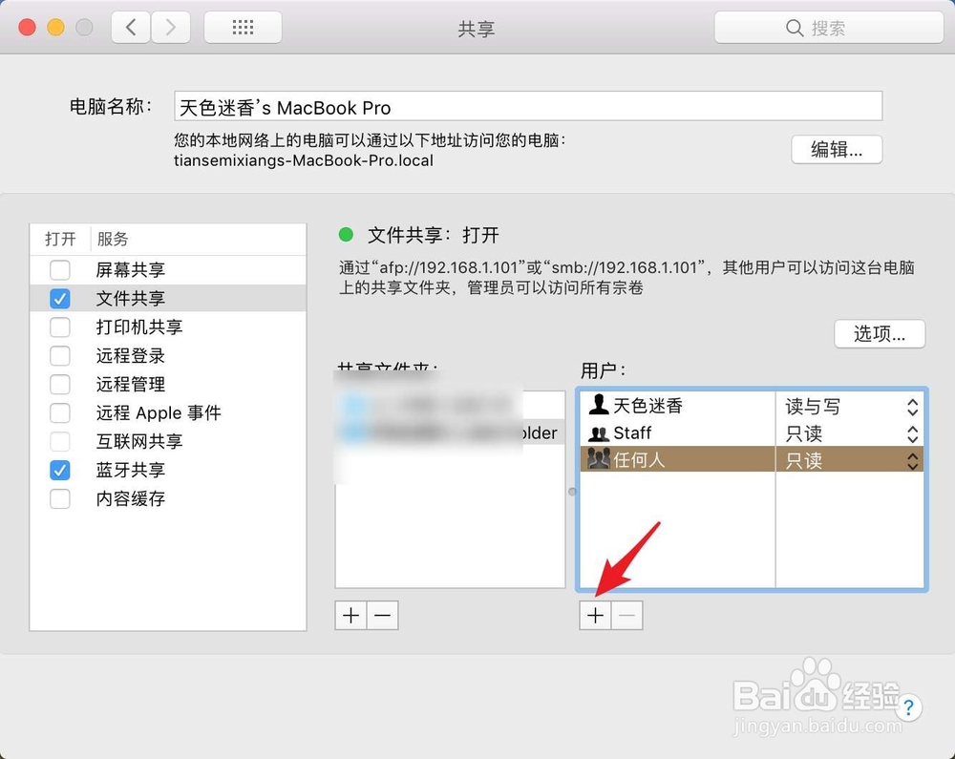Click the forward navigation arrow

click(x=170, y=27)
